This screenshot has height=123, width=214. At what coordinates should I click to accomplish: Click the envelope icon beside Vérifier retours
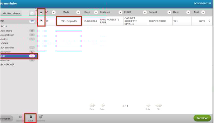click(x=32, y=13)
